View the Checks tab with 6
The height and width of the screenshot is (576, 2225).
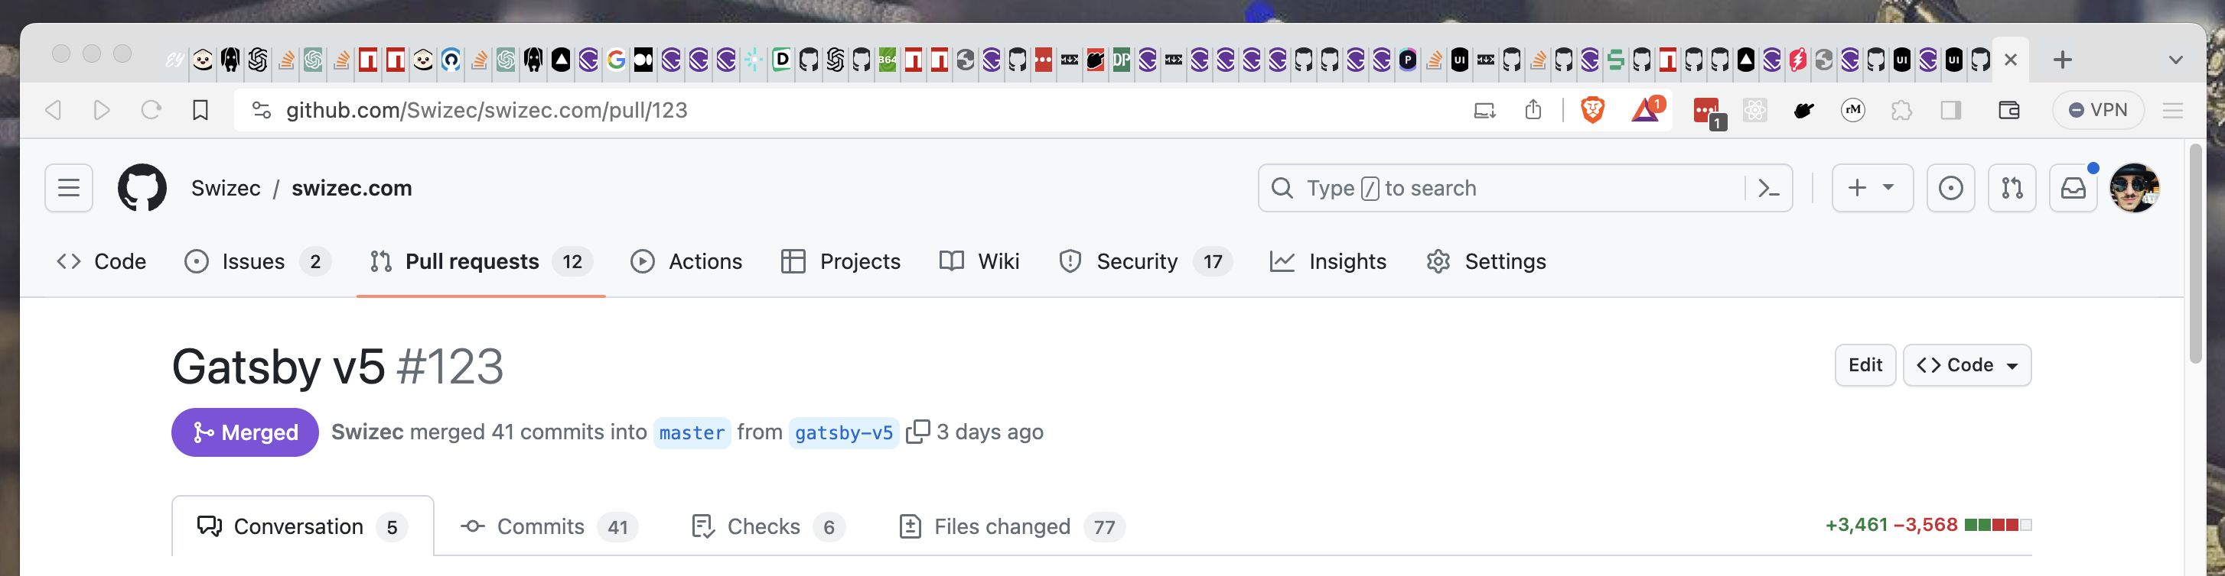click(x=768, y=526)
